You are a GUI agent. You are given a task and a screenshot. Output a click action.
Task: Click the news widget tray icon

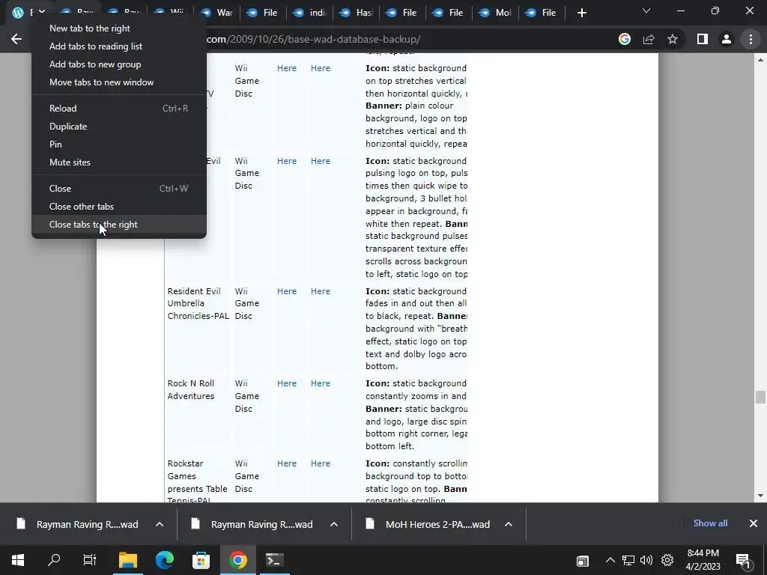(582, 561)
